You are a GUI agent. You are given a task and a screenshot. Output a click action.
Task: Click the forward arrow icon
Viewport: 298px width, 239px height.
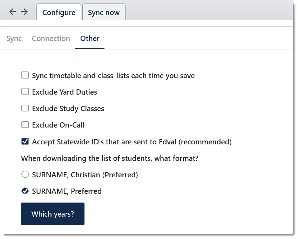(24, 12)
